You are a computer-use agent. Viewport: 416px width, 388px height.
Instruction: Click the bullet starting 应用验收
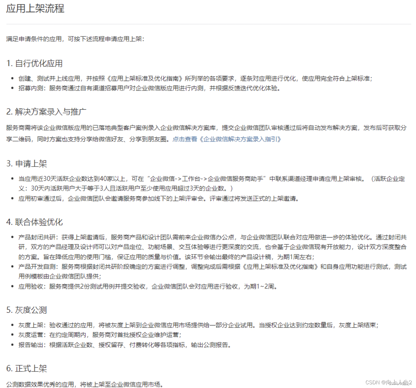click(x=148, y=286)
